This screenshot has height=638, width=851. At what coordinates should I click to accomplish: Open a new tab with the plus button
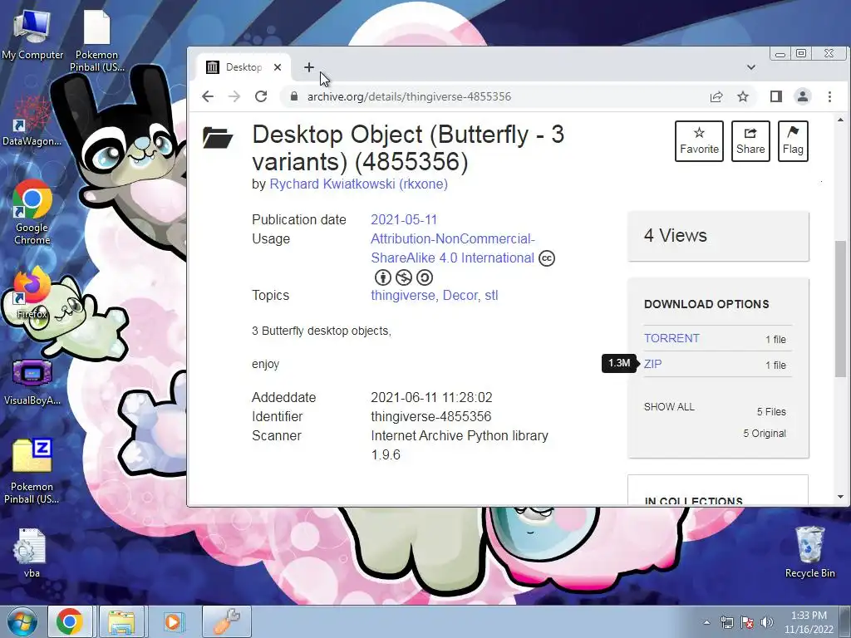[x=309, y=67]
